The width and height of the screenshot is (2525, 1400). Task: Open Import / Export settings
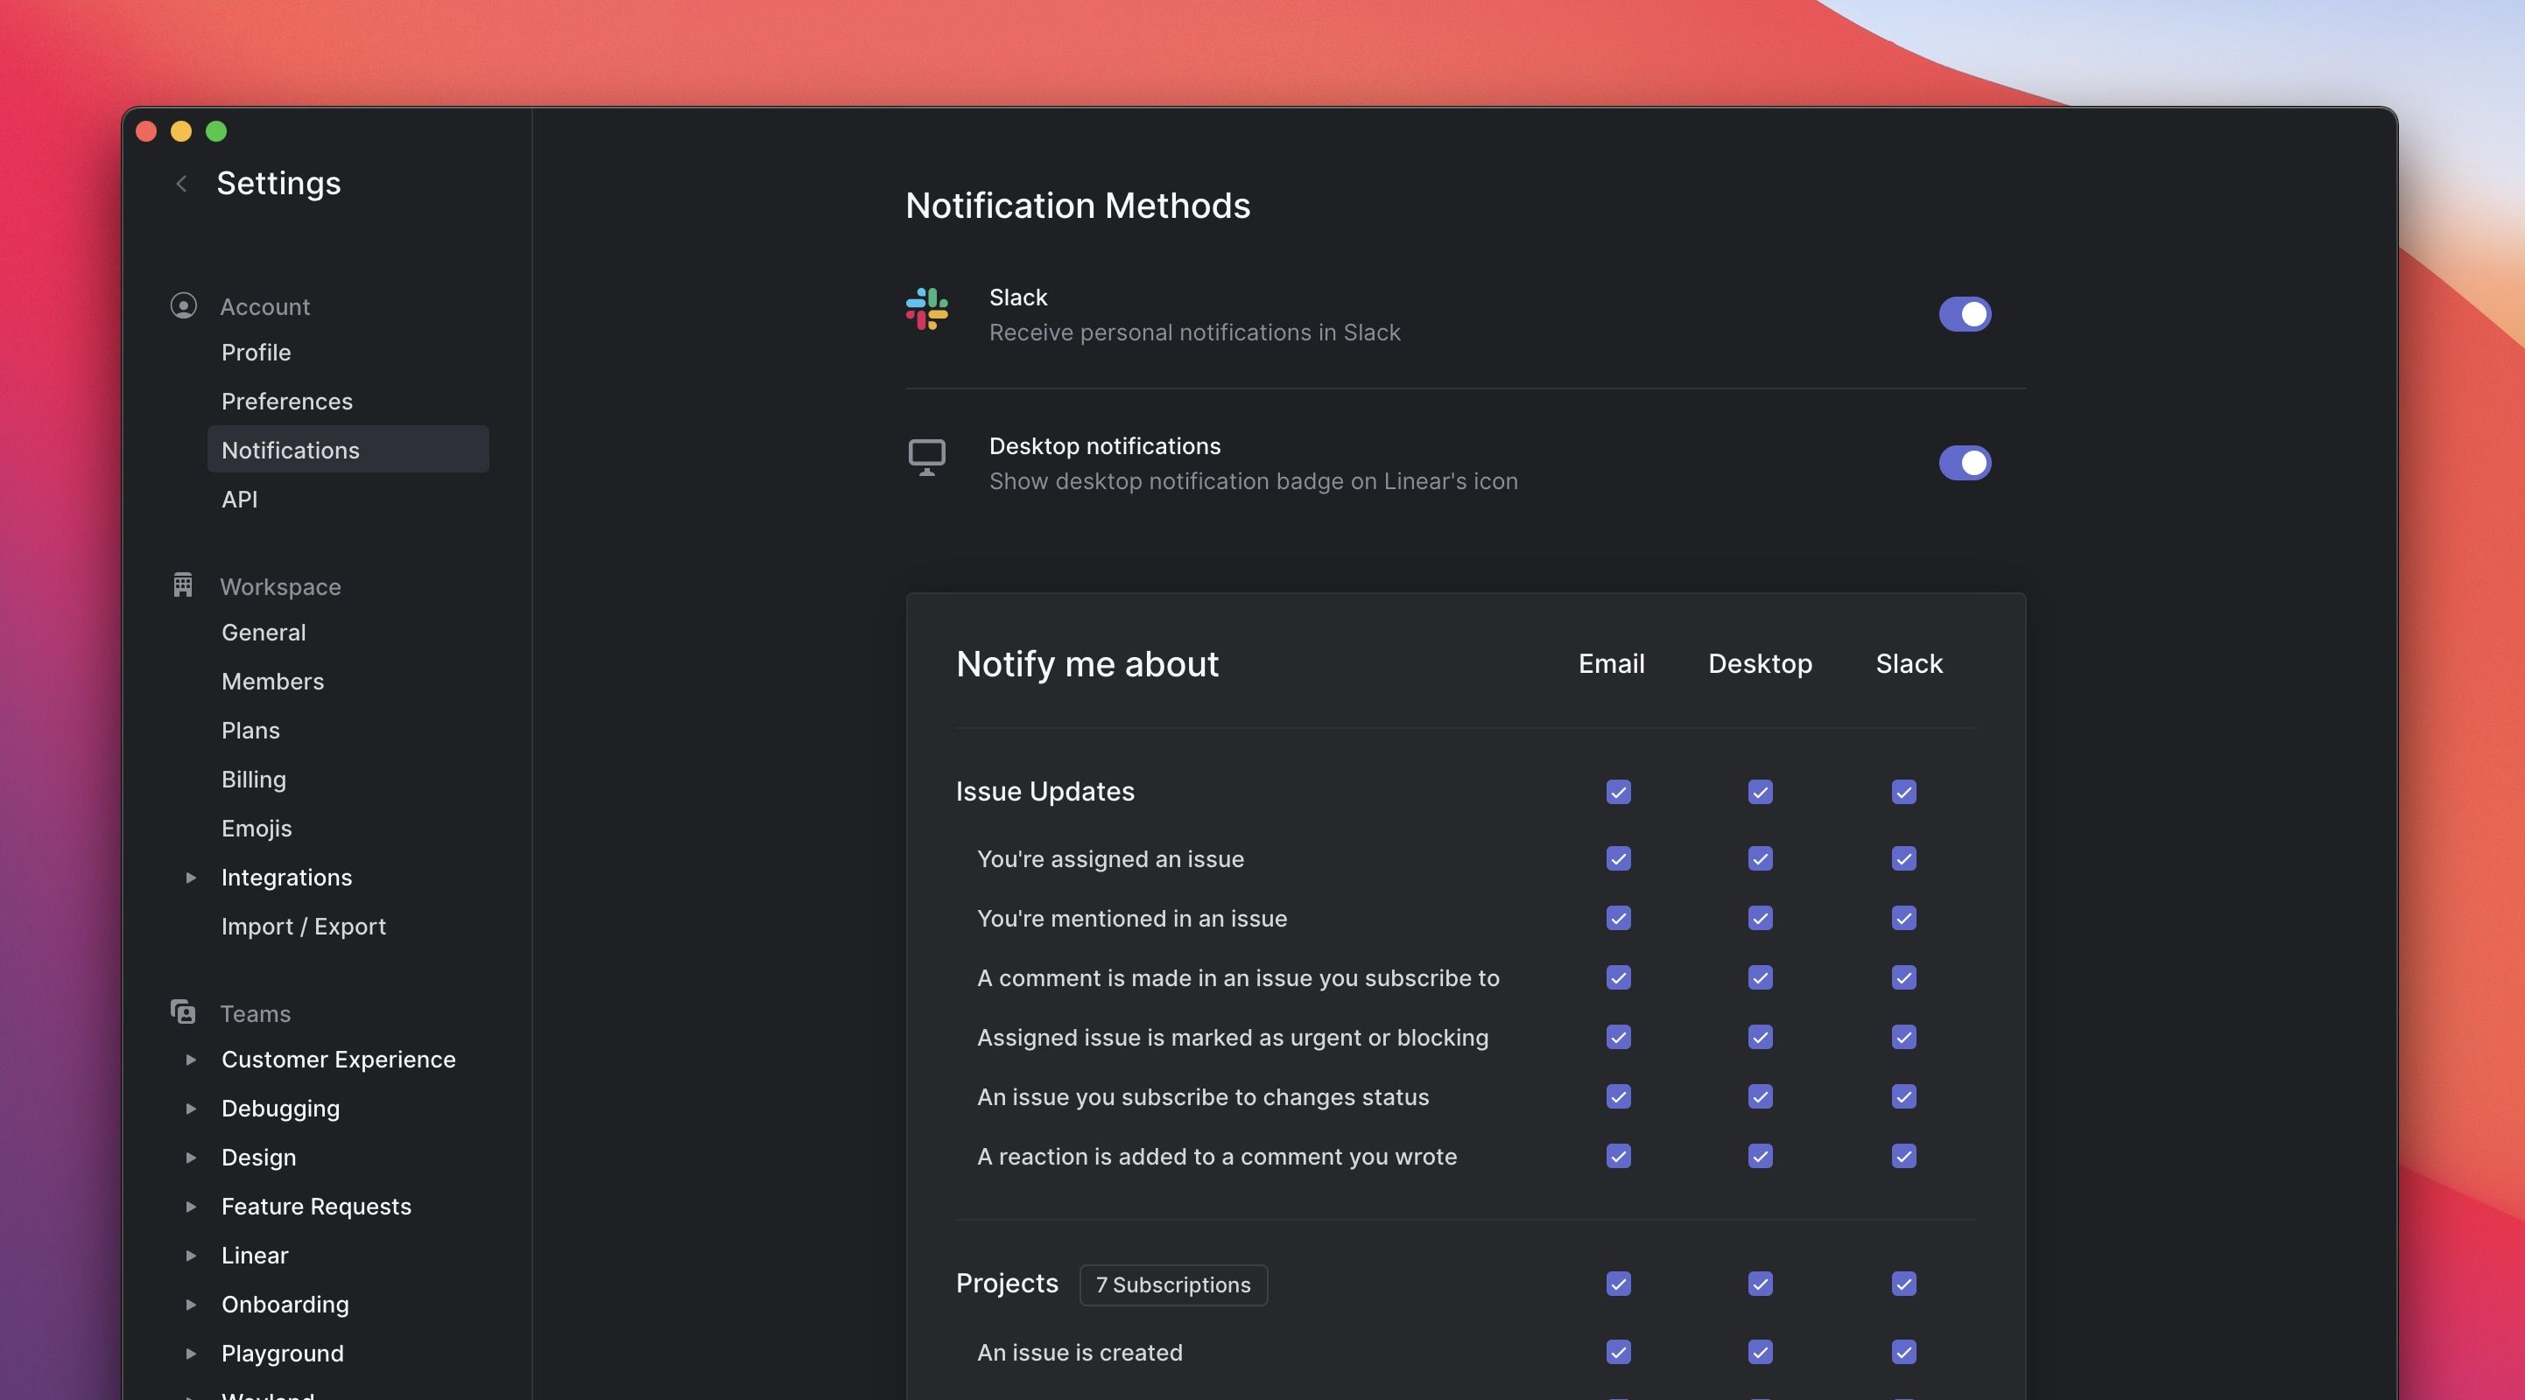pos(304,927)
